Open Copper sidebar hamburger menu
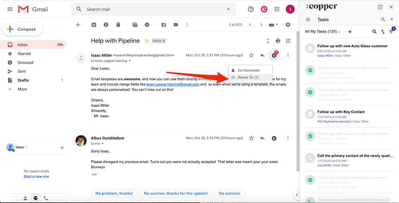This screenshot has width=399, height=203. click(308, 19)
